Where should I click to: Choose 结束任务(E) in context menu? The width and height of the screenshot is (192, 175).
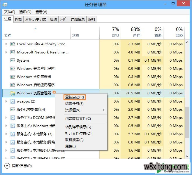[74, 104]
